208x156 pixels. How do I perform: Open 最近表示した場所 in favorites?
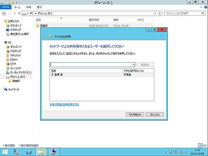click(17, 34)
